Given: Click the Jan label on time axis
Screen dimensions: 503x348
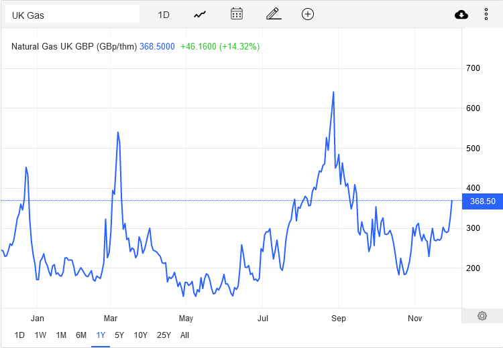Looking at the screenshot, I should tap(37, 319).
